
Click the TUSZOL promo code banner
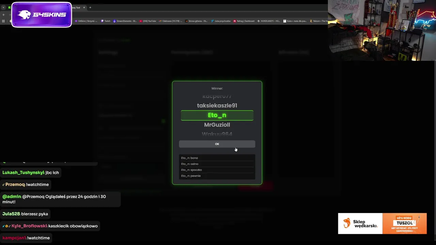point(404,224)
